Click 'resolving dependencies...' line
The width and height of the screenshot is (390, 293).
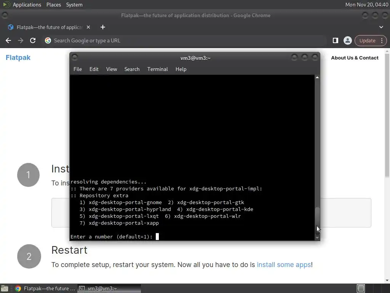pyautogui.click(x=109, y=182)
